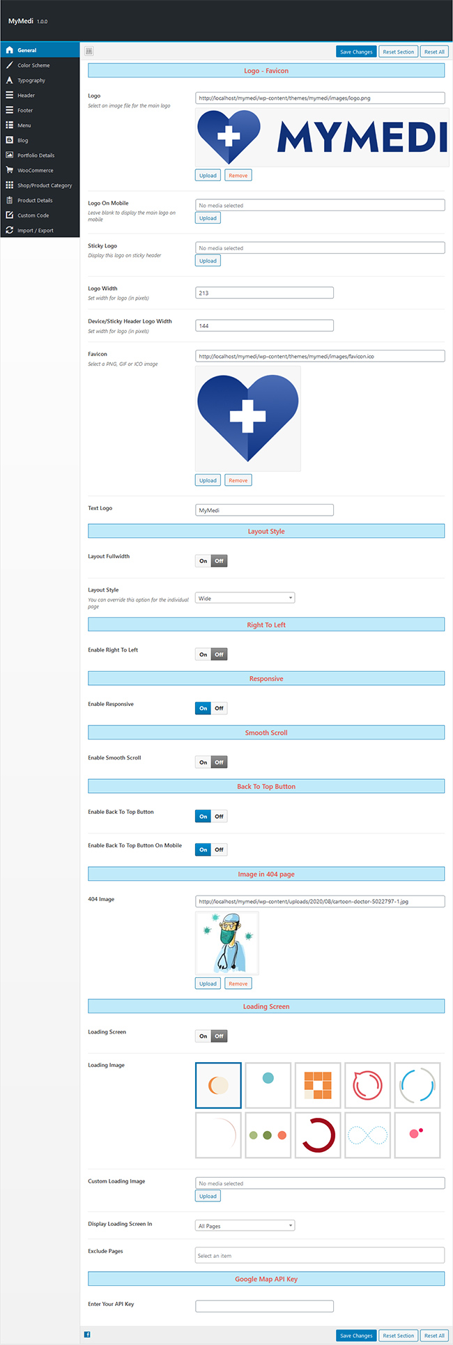Select the pink dots loading image
This screenshot has height=1345, width=453.
417,1135
